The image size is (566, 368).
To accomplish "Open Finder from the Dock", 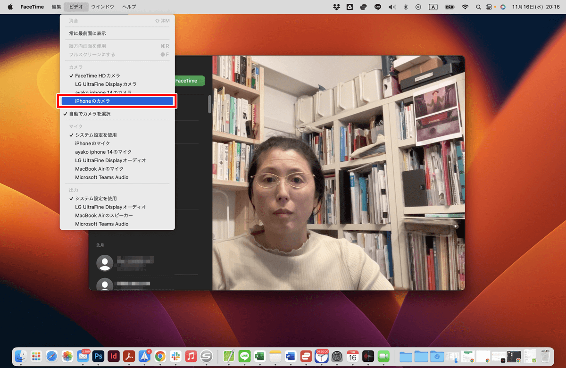I will [21, 356].
